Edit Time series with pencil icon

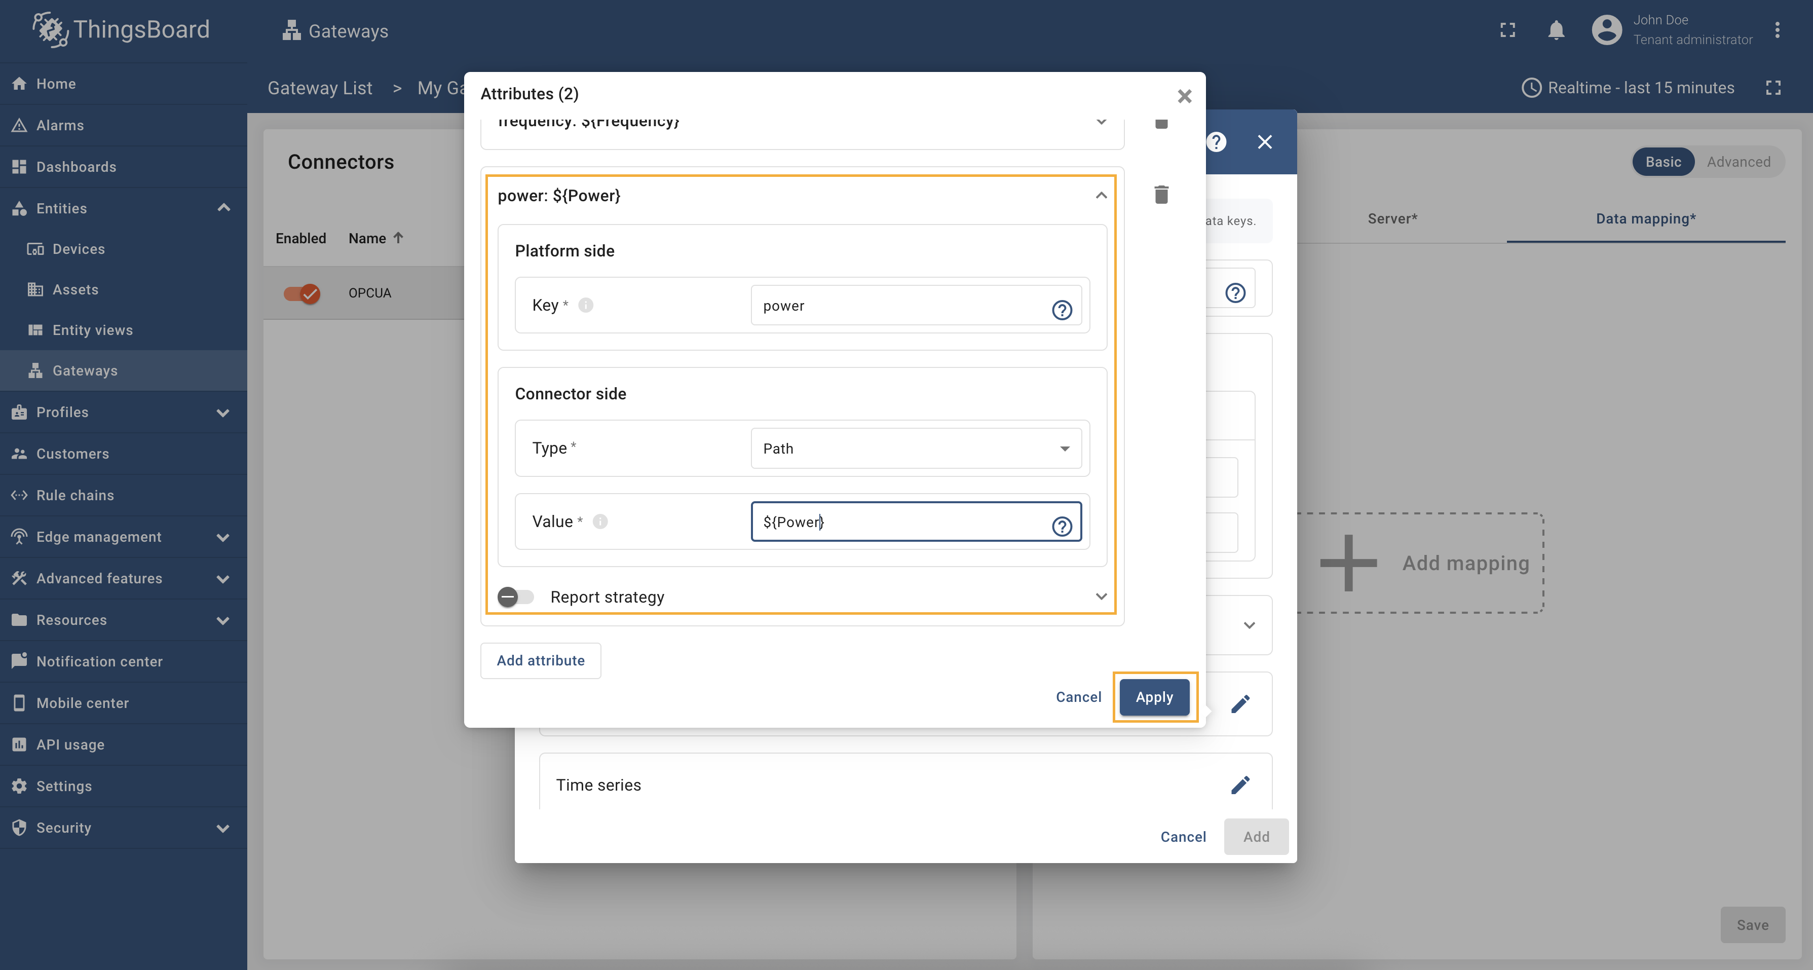pos(1240,784)
